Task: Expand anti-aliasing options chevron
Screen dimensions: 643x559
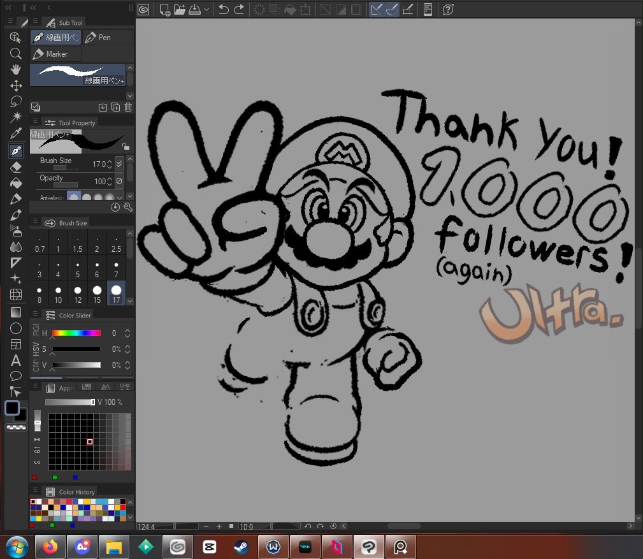Action: [119, 197]
